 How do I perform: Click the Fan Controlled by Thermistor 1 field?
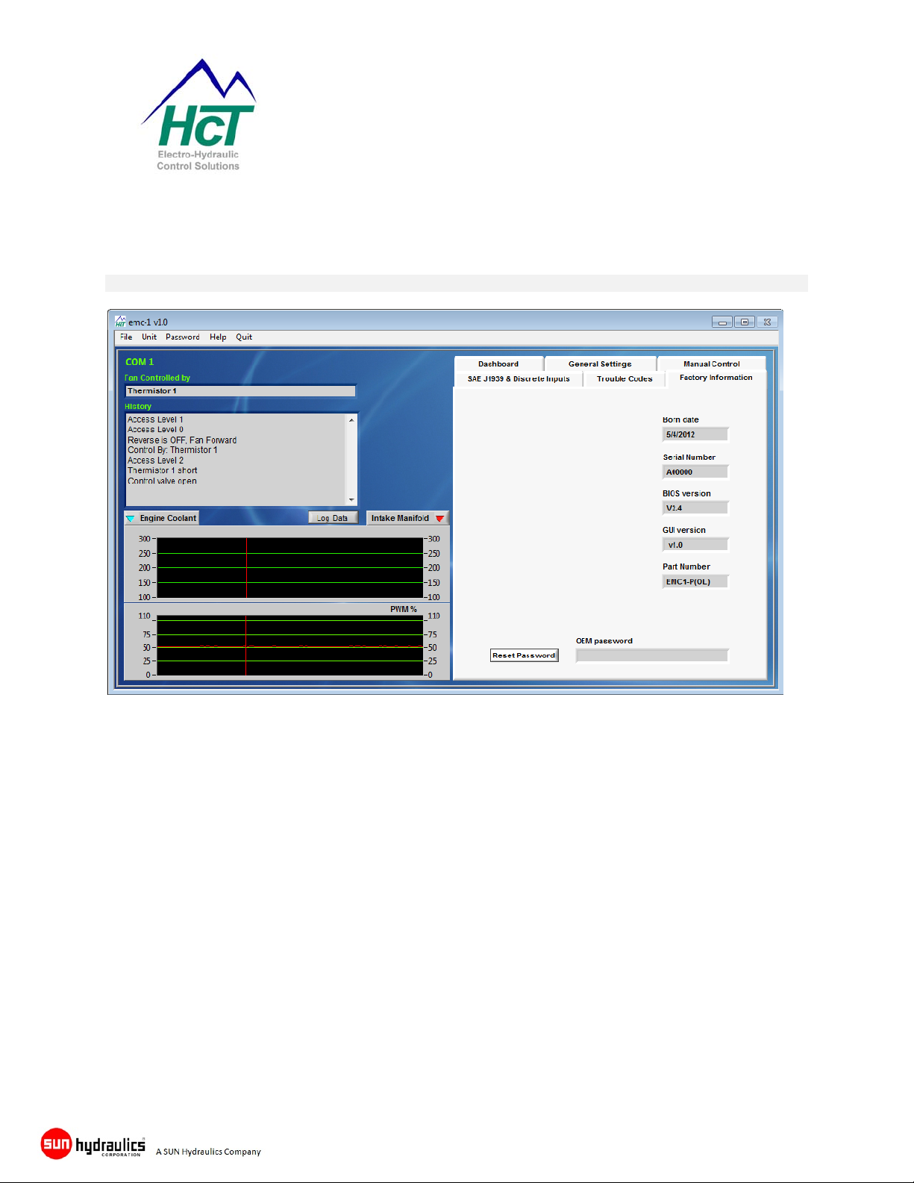point(240,391)
